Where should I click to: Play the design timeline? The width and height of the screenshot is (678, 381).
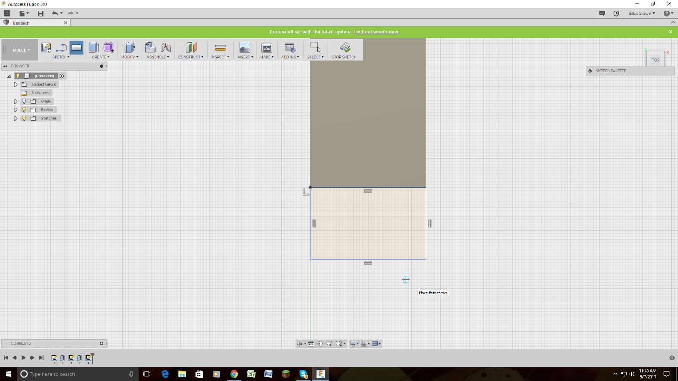click(x=23, y=358)
